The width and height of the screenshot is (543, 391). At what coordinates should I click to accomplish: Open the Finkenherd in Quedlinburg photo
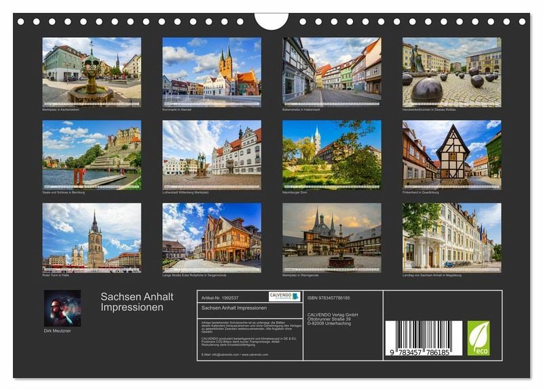451,155
